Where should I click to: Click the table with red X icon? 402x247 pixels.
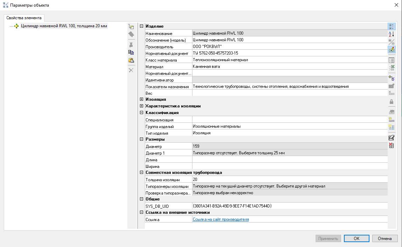[392, 146]
